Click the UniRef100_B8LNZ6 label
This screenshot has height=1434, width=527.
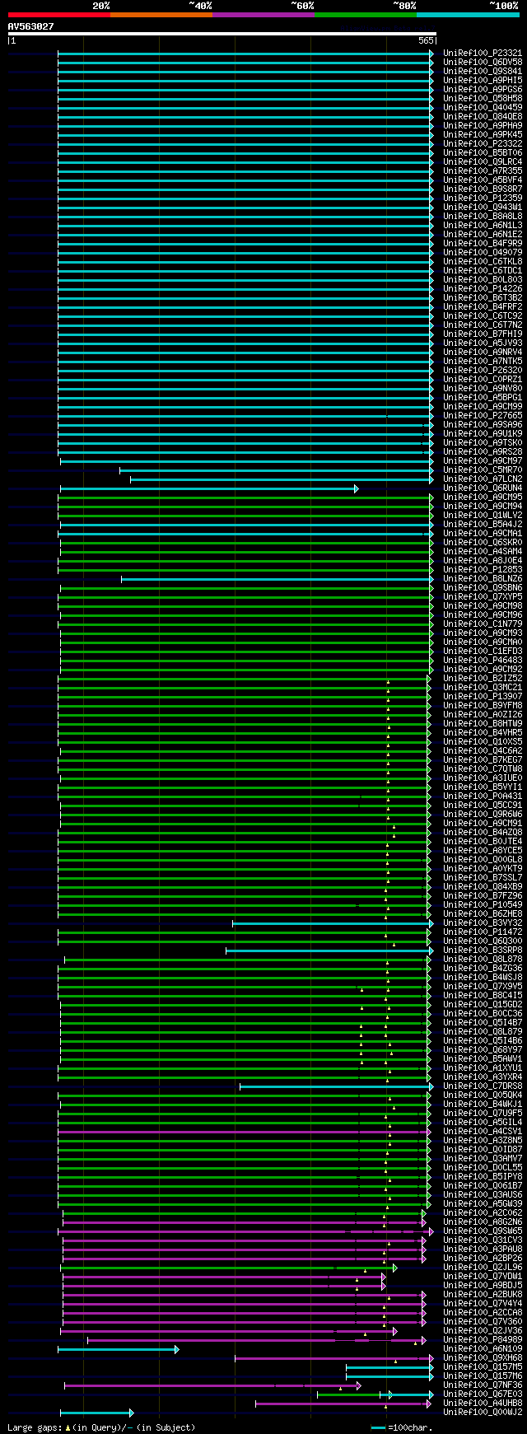pyautogui.click(x=483, y=578)
